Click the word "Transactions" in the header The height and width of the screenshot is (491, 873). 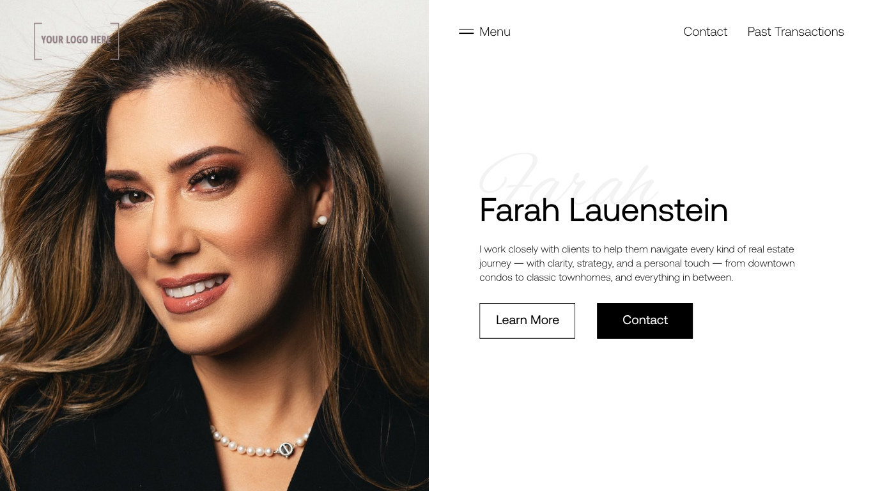coord(809,31)
